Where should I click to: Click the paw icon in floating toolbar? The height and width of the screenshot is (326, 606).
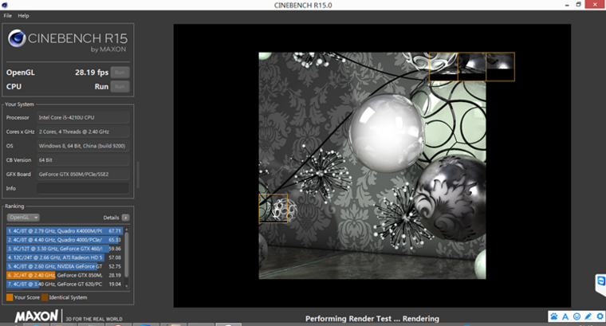554,316
